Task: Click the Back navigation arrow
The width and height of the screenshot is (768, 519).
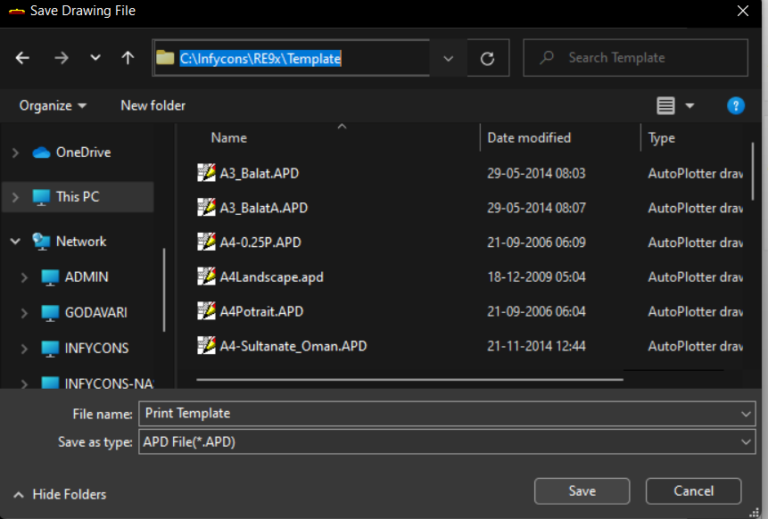Action: pos(22,58)
